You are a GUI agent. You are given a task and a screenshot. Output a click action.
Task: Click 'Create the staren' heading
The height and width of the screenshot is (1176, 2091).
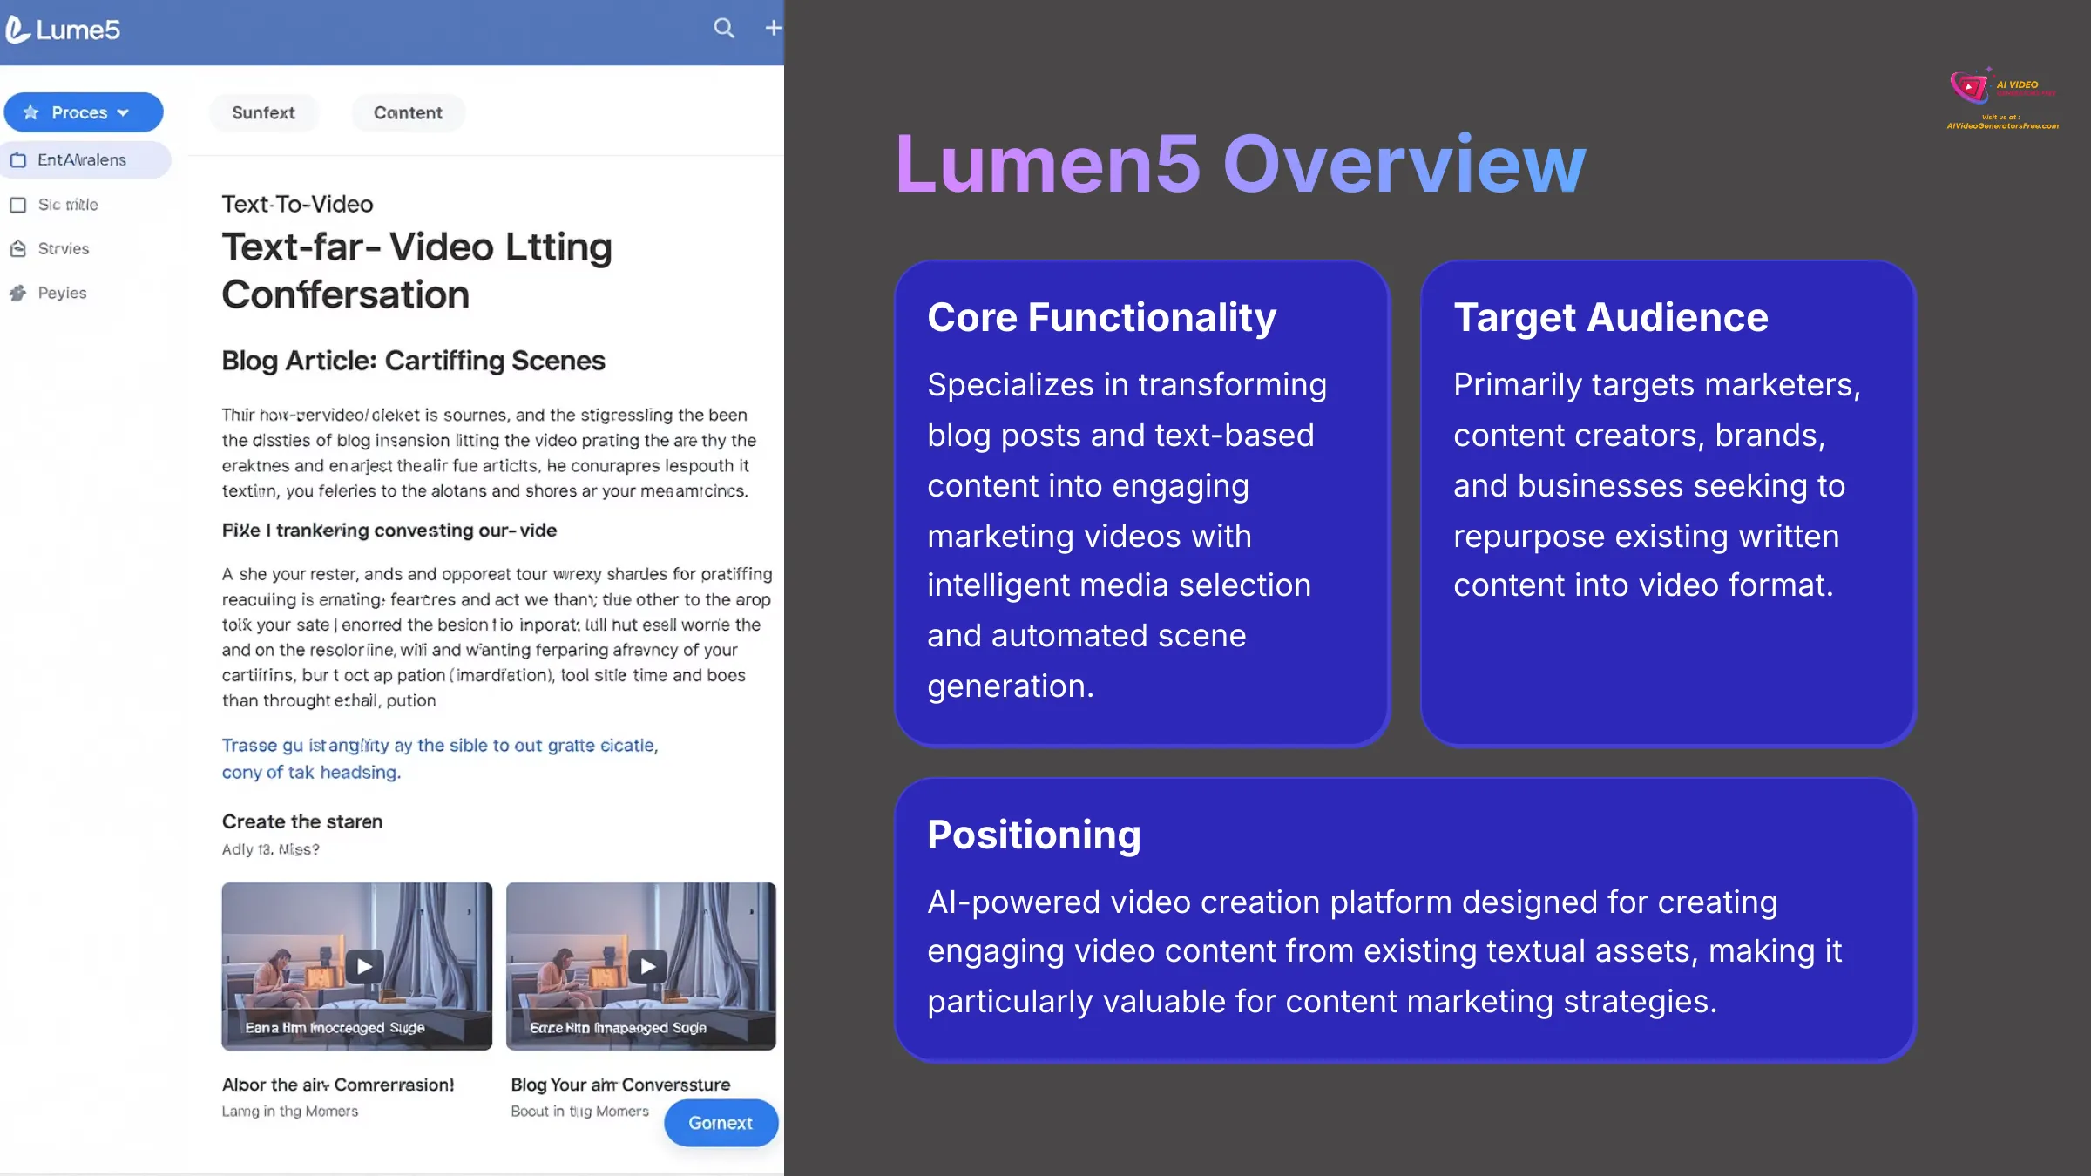click(x=302, y=821)
